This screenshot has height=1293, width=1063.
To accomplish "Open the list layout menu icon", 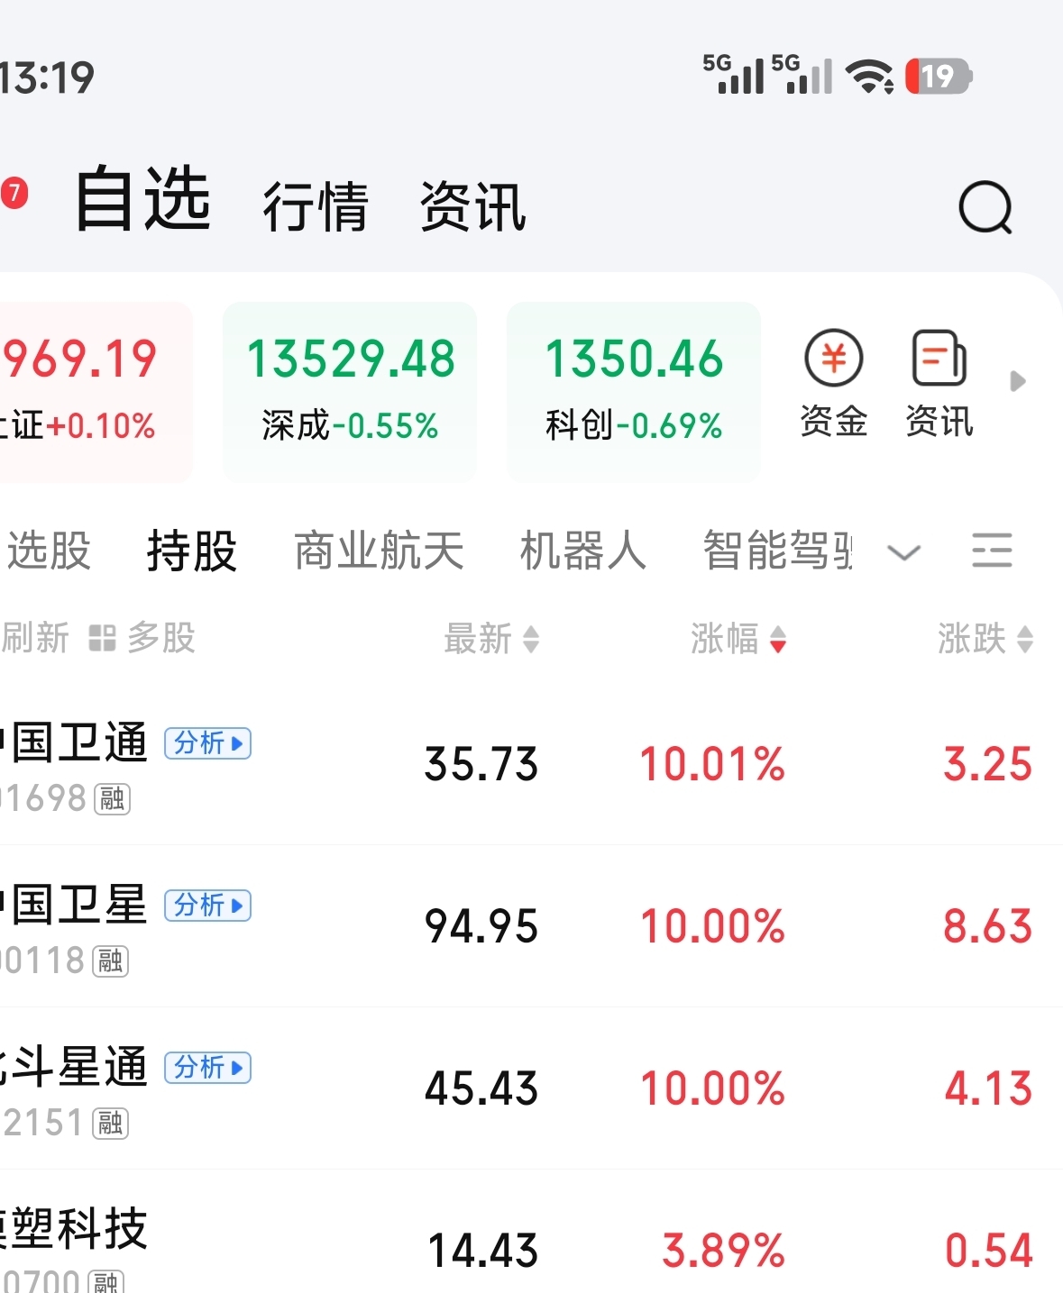I will pyautogui.click(x=992, y=550).
